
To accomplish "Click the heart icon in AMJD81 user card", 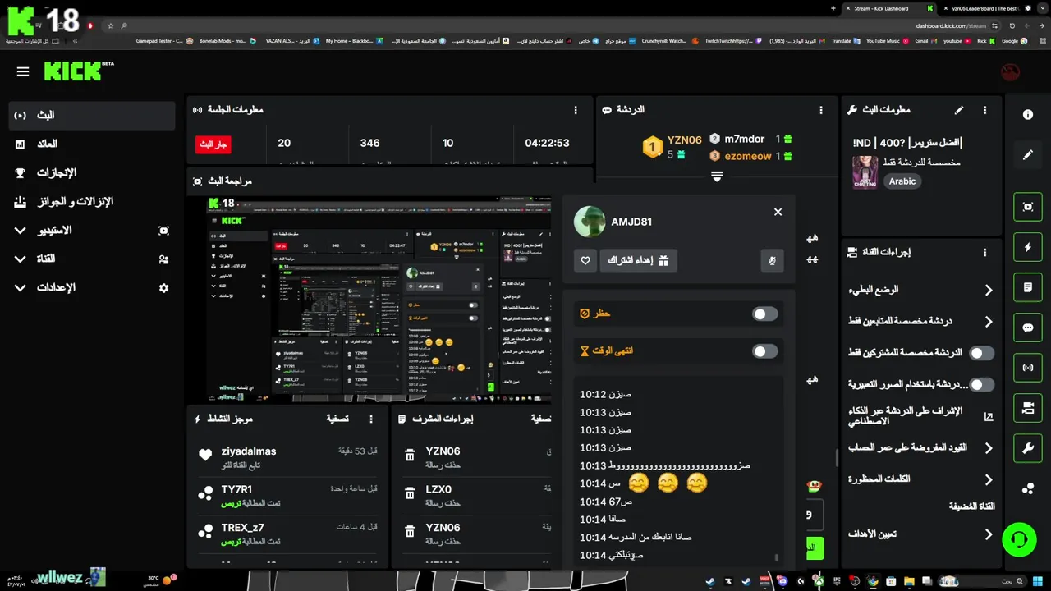I will click(x=585, y=261).
